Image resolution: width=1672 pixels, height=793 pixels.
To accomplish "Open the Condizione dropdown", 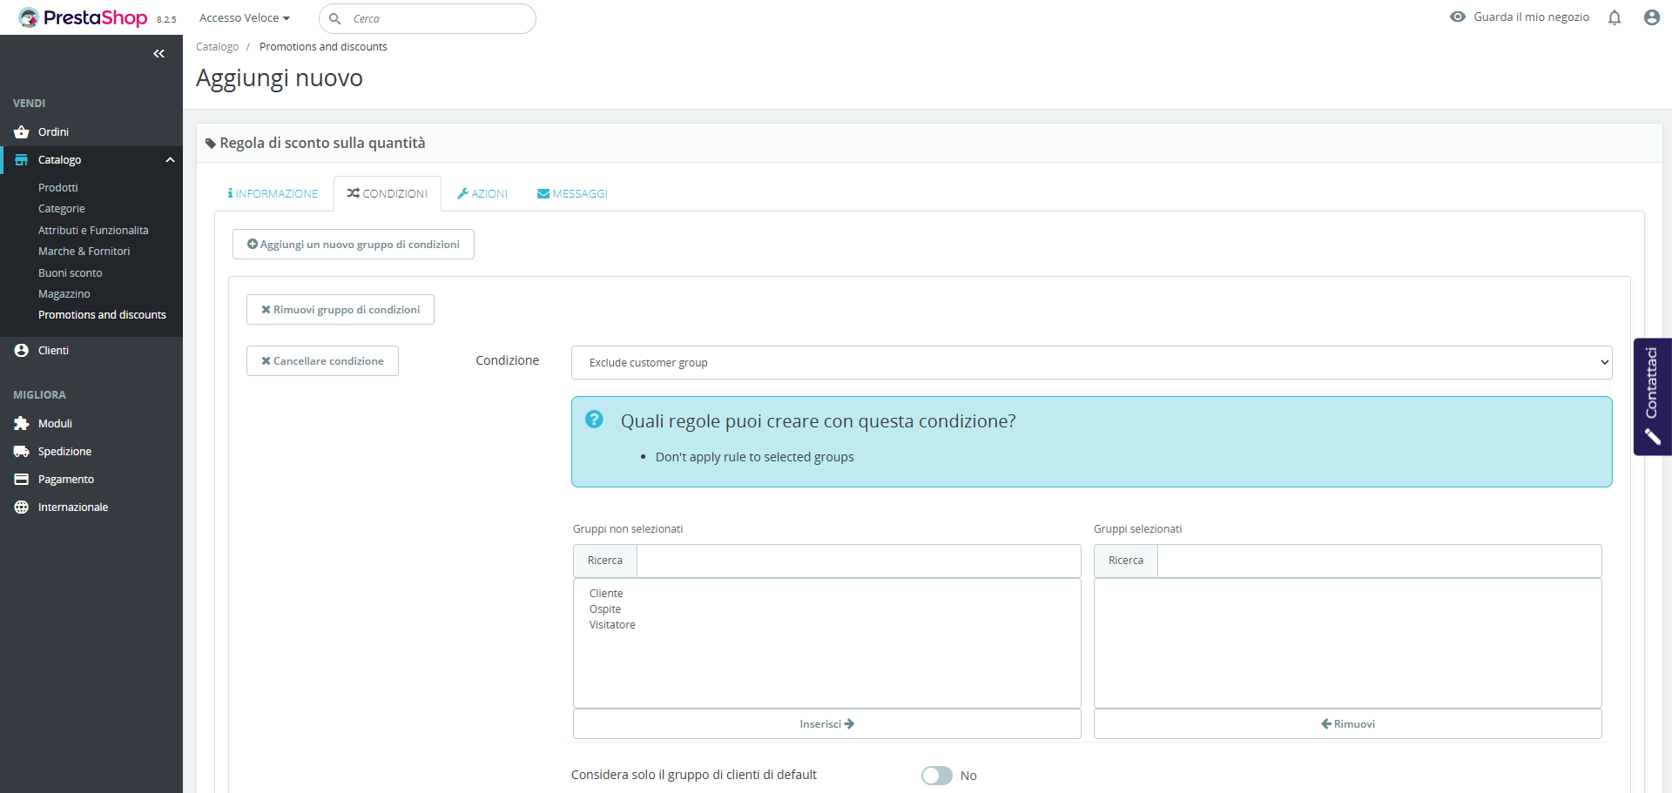I will click(x=1091, y=363).
